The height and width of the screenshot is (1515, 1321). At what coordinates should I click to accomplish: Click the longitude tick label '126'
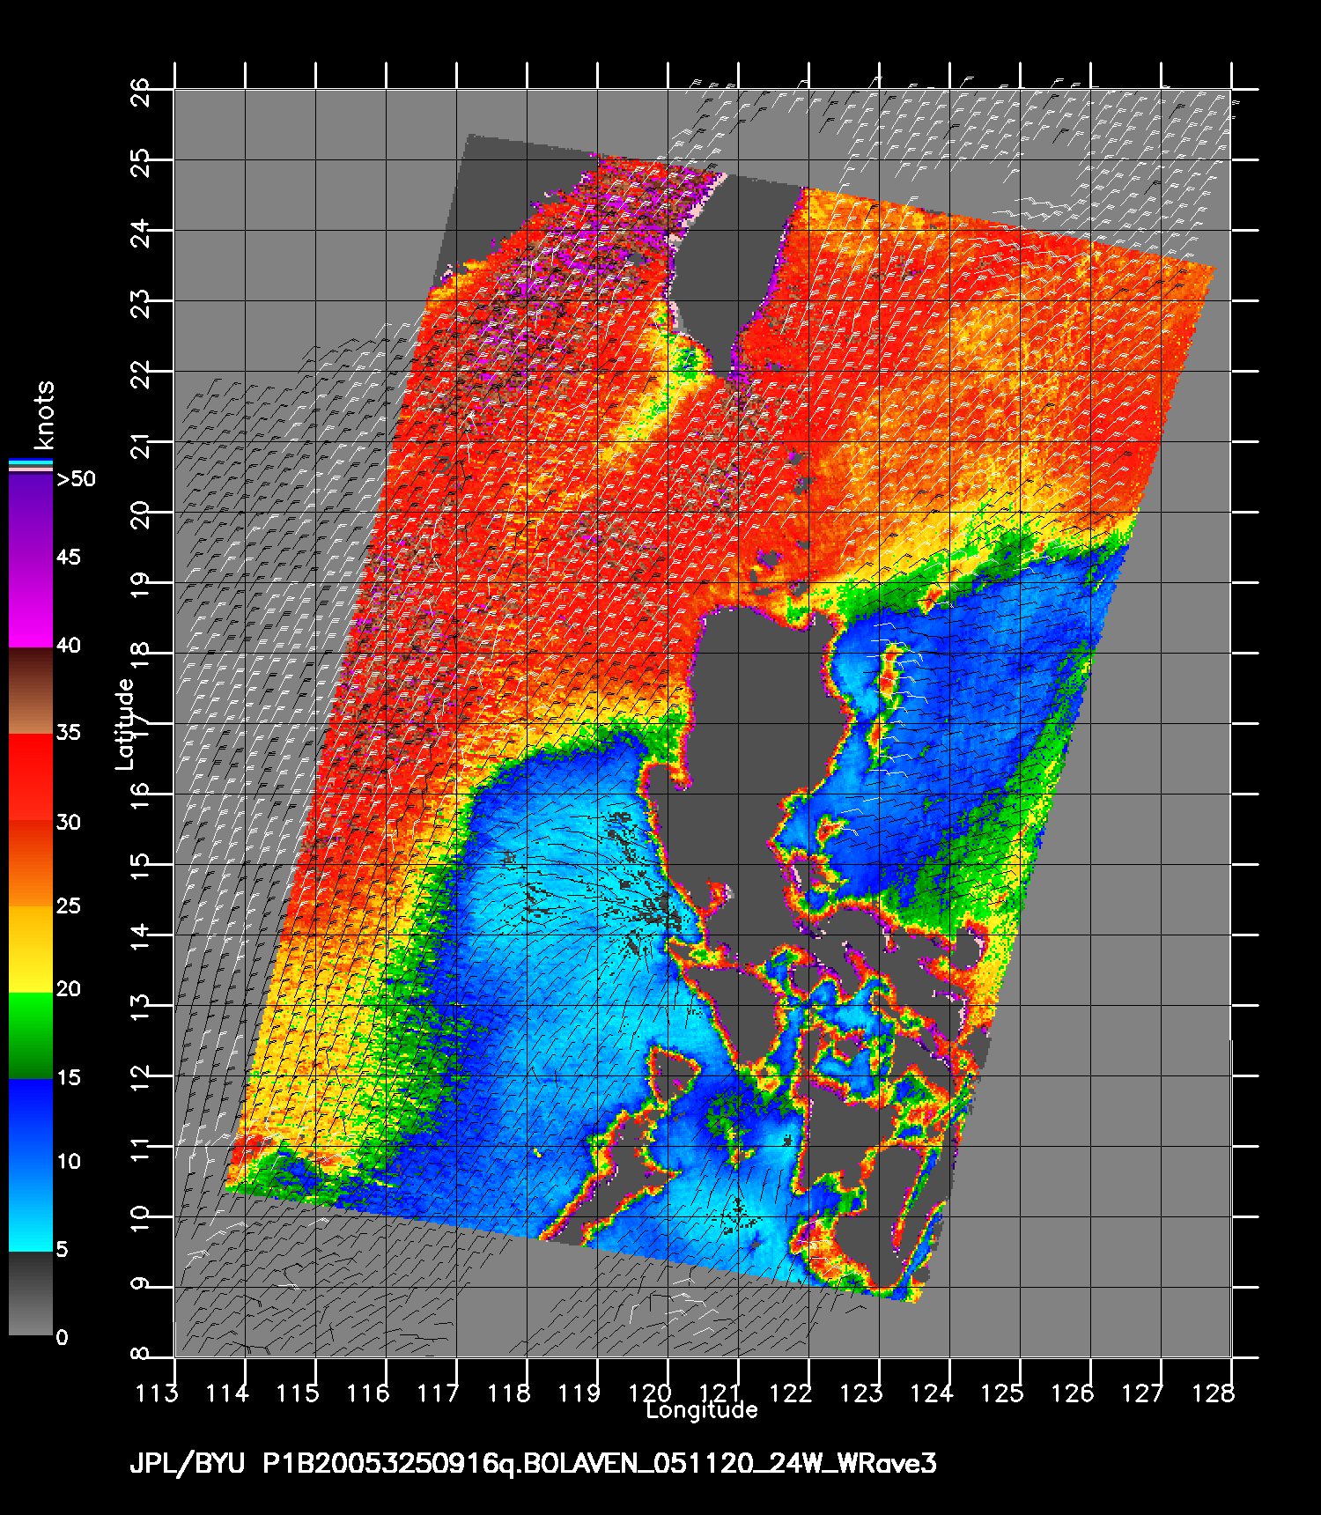pos(1073,1393)
